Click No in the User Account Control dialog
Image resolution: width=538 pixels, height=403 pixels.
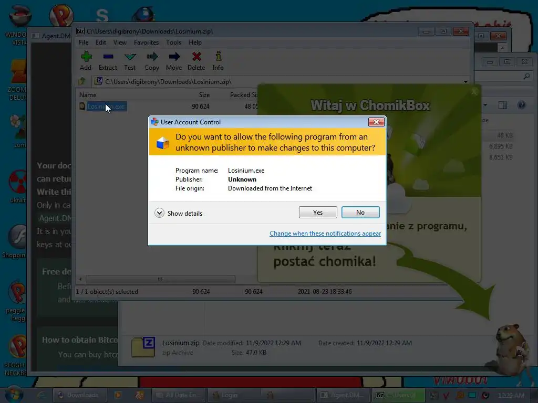click(360, 213)
